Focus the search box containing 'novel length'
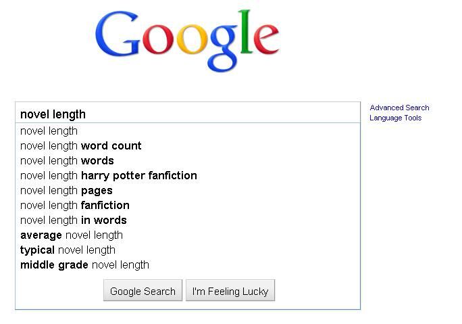Screen dimensions: 462x324 click(x=188, y=114)
